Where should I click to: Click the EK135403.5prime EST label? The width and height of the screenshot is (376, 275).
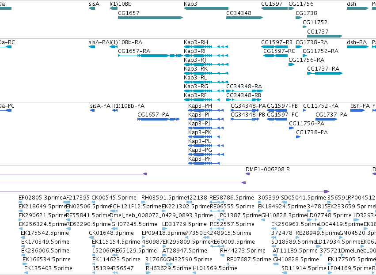[x=48, y=268]
